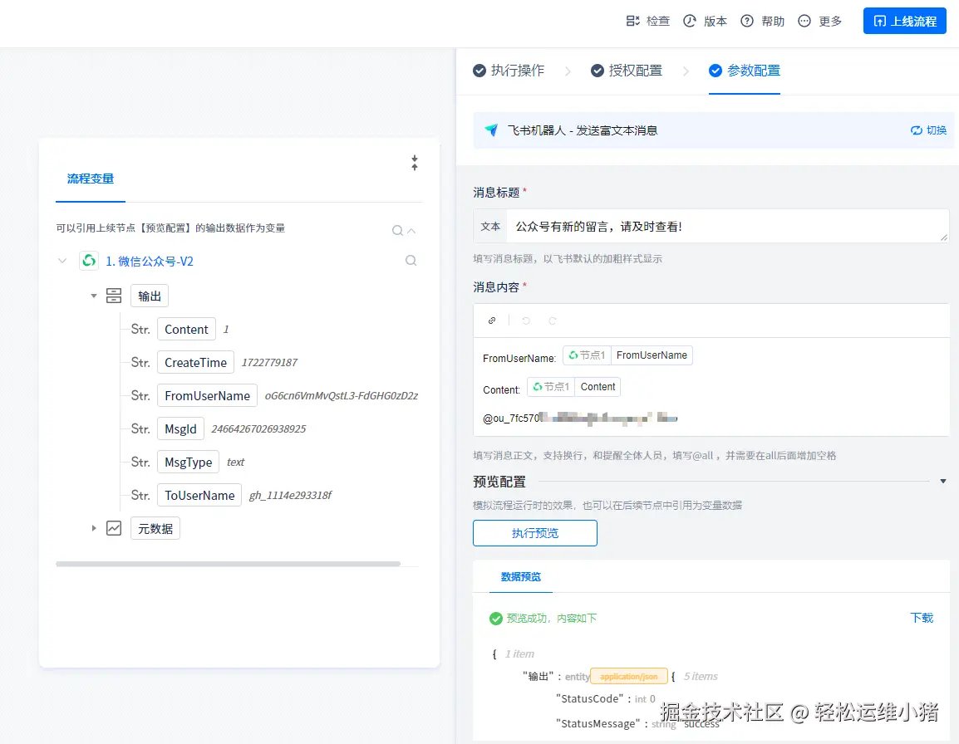Click the "StatusMessage" key in preview
This screenshot has width=959, height=744.
(598, 723)
